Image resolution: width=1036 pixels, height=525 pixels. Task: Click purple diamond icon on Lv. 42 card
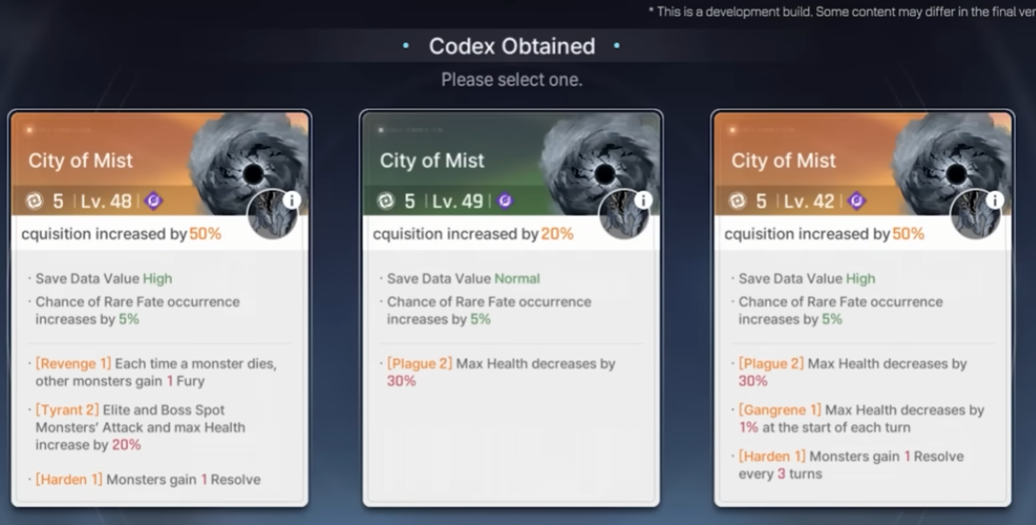[x=856, y=200]
